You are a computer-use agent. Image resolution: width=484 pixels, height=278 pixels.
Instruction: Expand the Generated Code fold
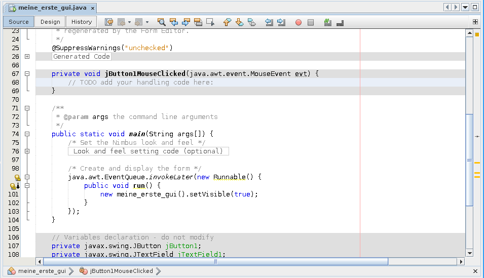click(27, 57)
